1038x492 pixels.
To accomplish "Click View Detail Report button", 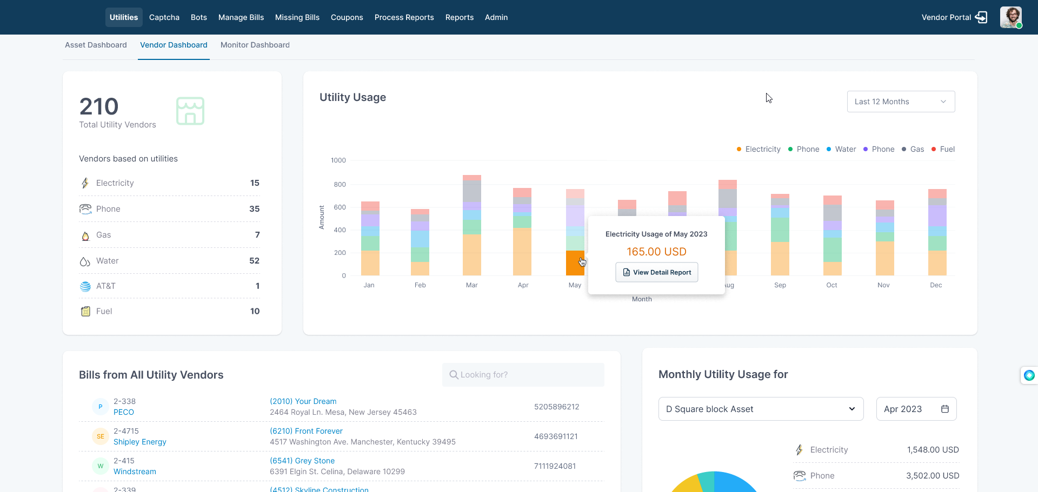I will coord(657,272).
